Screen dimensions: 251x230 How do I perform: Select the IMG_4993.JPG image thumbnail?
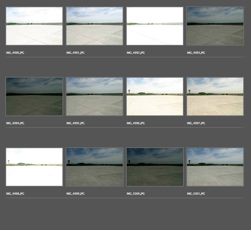pyautogui.click(x=215, y=26)
